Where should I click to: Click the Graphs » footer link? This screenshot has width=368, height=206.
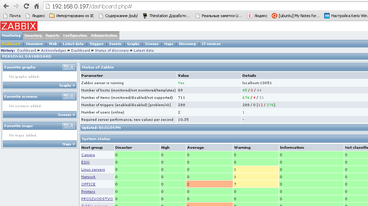coord(67,86)
